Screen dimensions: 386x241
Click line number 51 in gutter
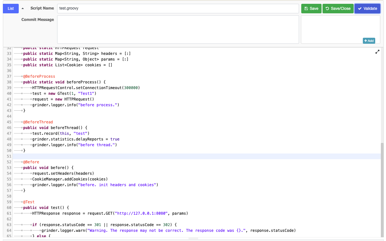tap(9, 156)
